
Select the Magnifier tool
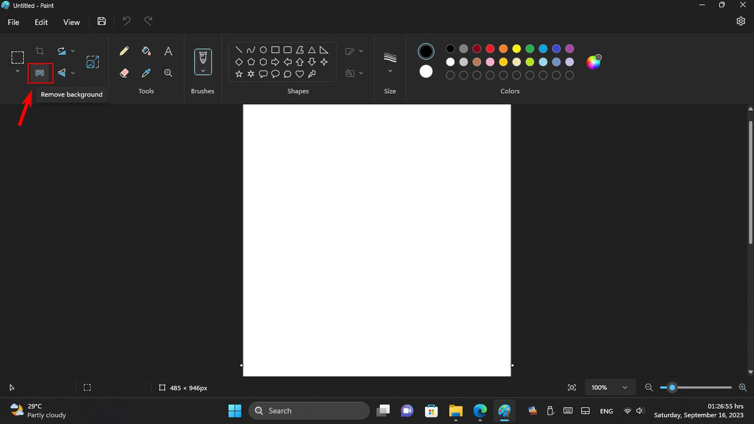point(168,73)
